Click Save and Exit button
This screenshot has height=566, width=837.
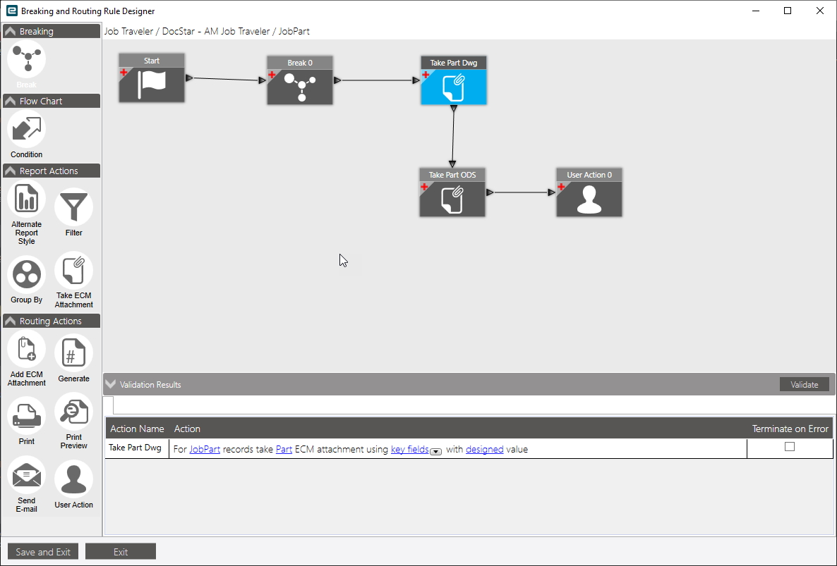coord(43,552)
